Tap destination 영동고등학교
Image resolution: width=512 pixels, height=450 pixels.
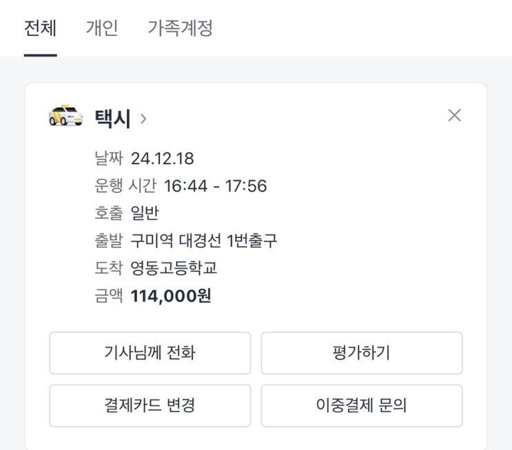tap(174, 268)
